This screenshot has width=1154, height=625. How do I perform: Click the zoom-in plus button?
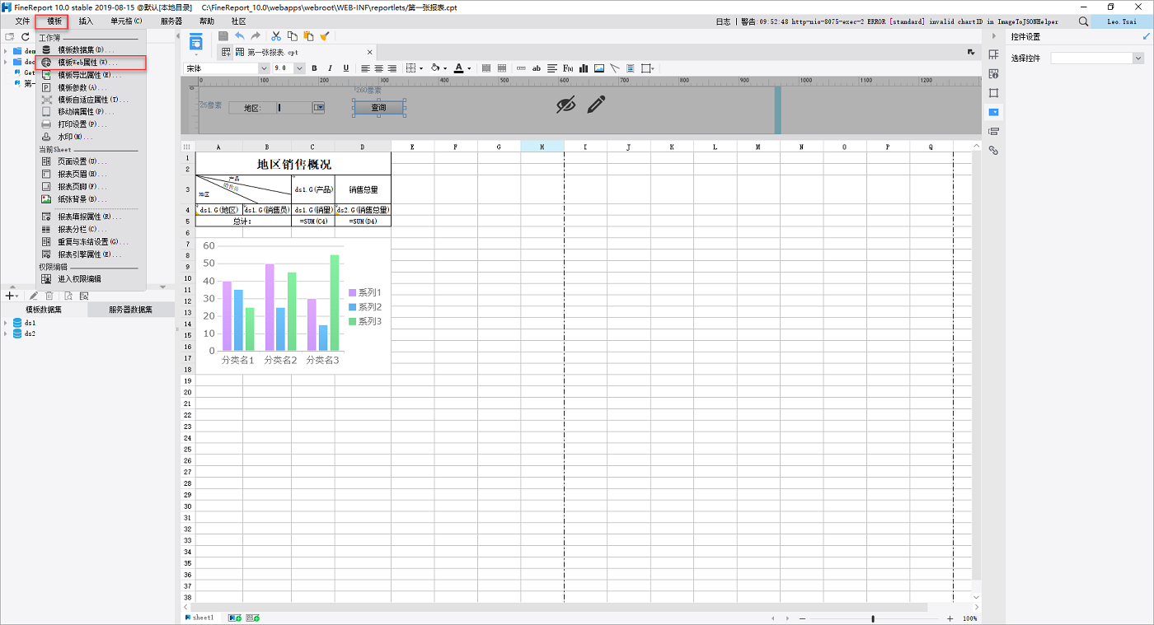point(950,618)
